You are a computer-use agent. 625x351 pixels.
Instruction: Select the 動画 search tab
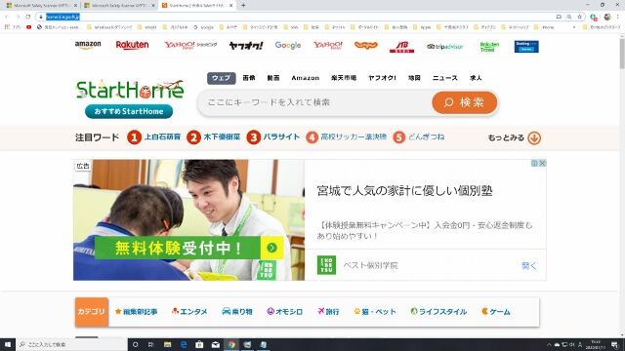pyautogui.click(x=273, y=78)
